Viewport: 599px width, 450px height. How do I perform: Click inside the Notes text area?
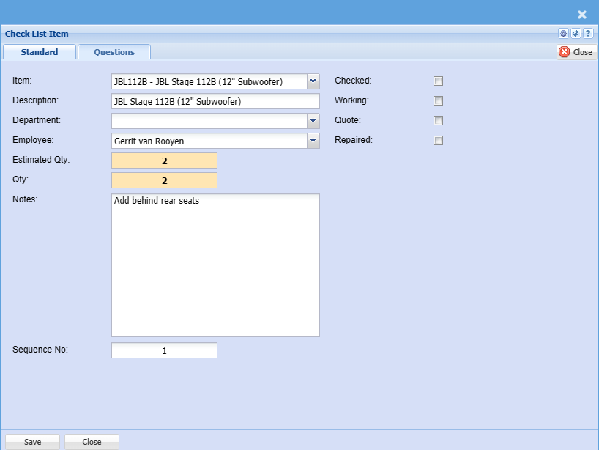pyautogui.click(x=215, y=265)
